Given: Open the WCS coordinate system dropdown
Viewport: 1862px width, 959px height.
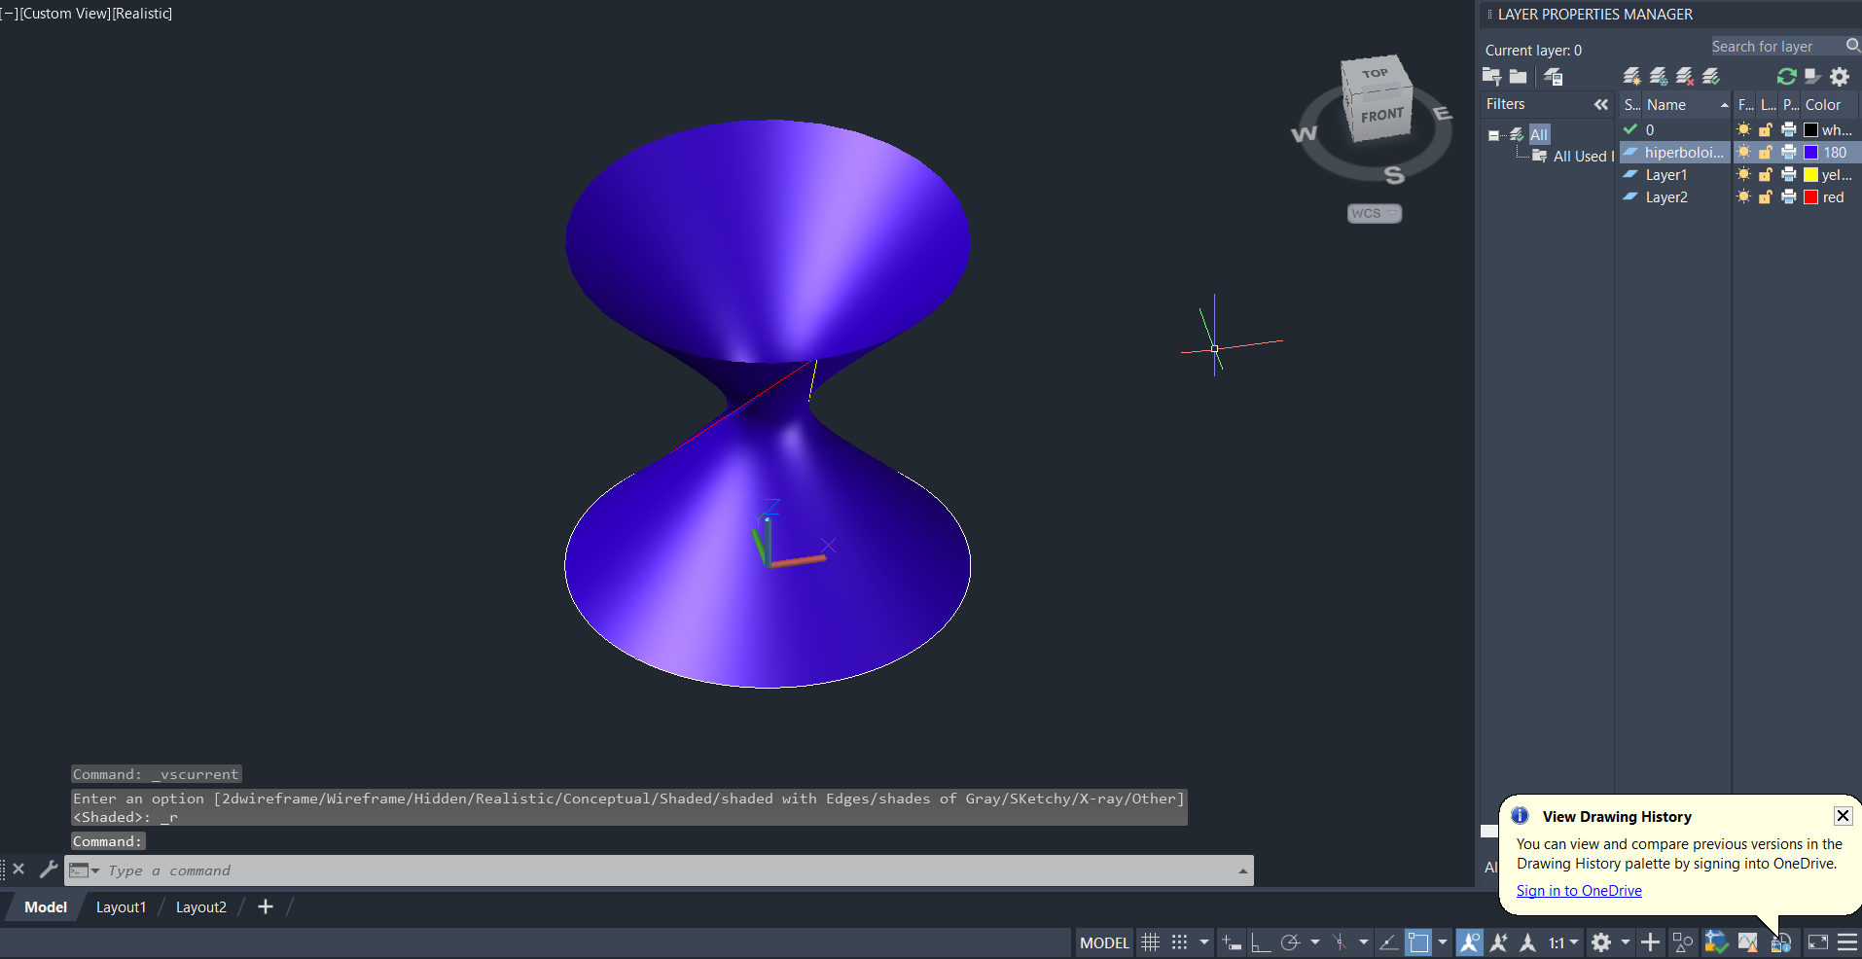Looking at the screenshot, I should pos(1374,213).
